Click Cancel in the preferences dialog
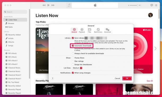The height and width of the screenshot is (97, 162). pyautogui.click(x=117, y=78)
